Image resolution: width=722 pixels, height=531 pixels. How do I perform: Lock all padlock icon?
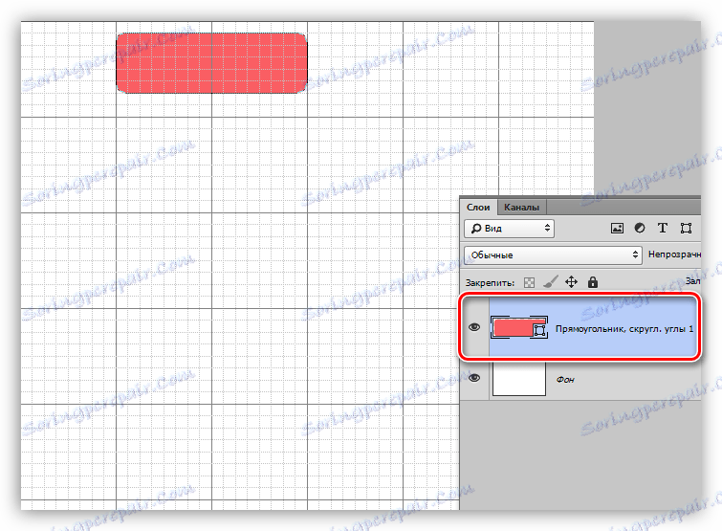point(593,282)
